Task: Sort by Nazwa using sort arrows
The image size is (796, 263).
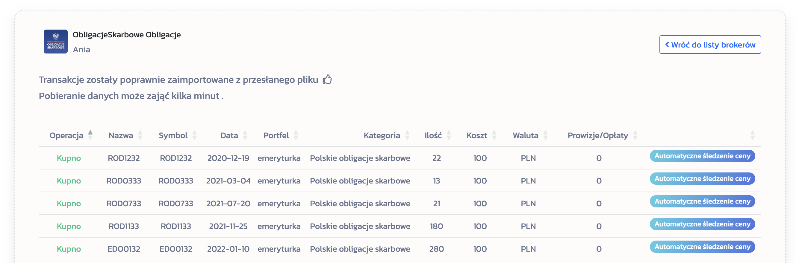Action: (x=140, y=135)
